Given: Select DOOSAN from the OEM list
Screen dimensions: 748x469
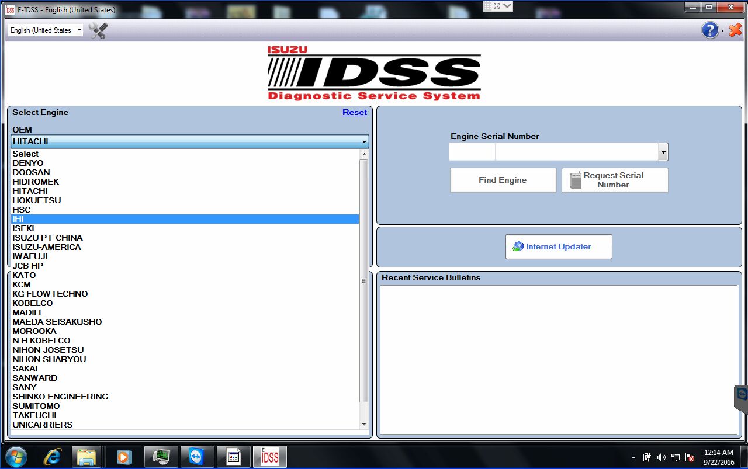Looking at the screenshot, I should click(185, 172).
